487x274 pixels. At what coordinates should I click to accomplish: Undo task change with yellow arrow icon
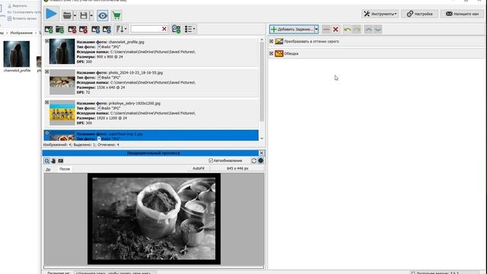click(347, 29)
